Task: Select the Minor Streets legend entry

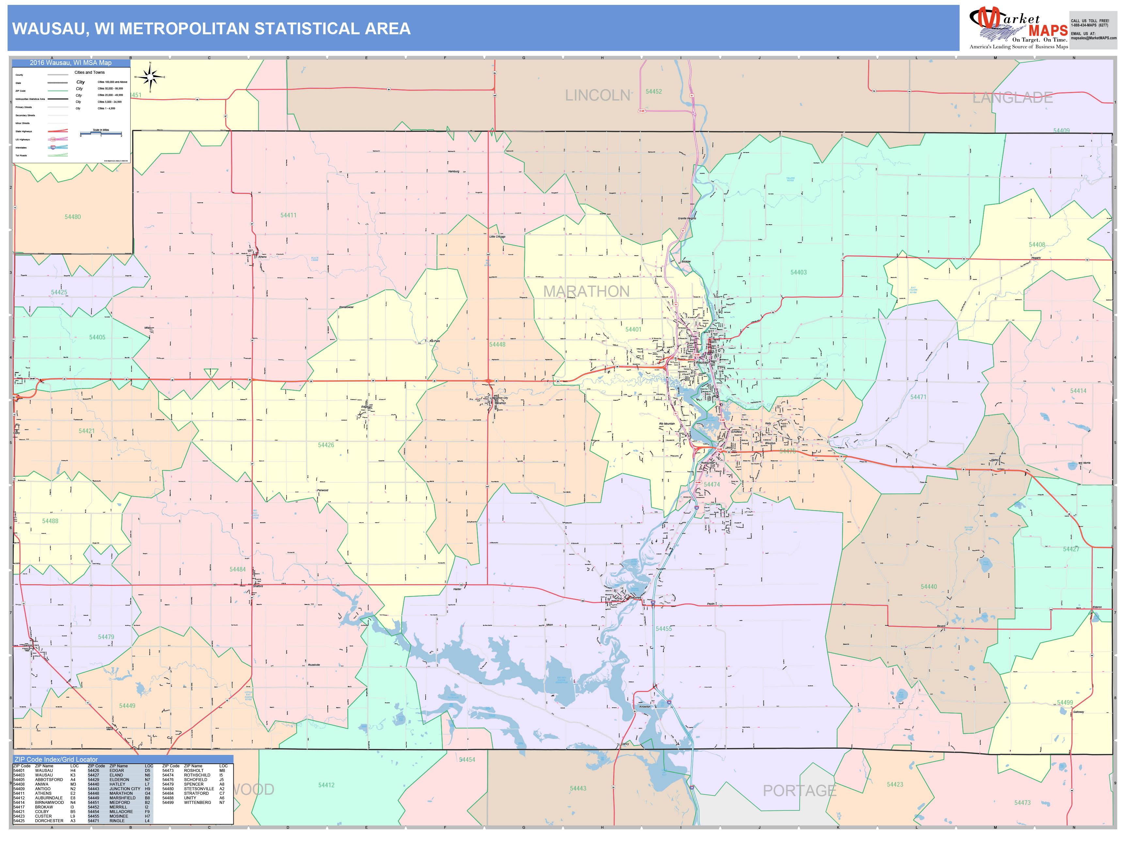Action: [58, 123]
